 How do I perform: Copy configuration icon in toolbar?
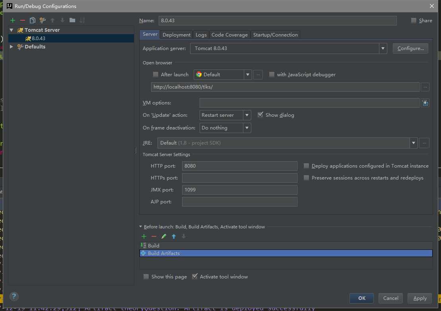pos(33,20)
